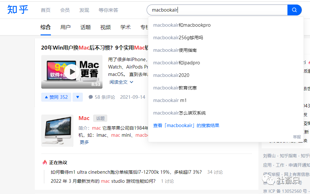Image resolution: width=310 pixels, height=194 pixels.
Task: Click the 工作 footer link
Action: pyautogui.click(x=280, y=165)
